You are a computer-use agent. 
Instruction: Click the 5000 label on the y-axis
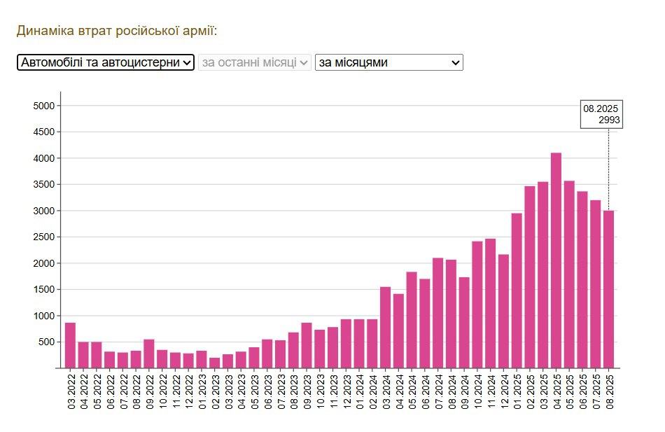(43, 106)
